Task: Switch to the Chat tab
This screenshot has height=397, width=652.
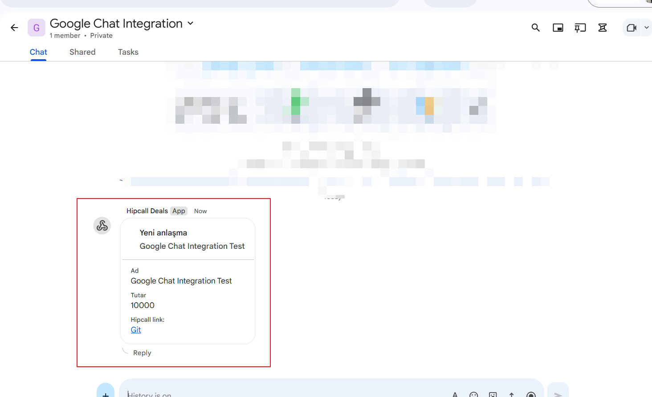Action: point(38,52)
